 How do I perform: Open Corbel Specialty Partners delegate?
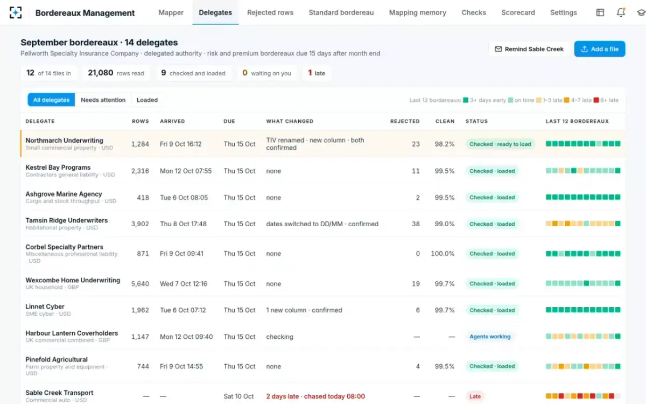[x=64, y=247]
